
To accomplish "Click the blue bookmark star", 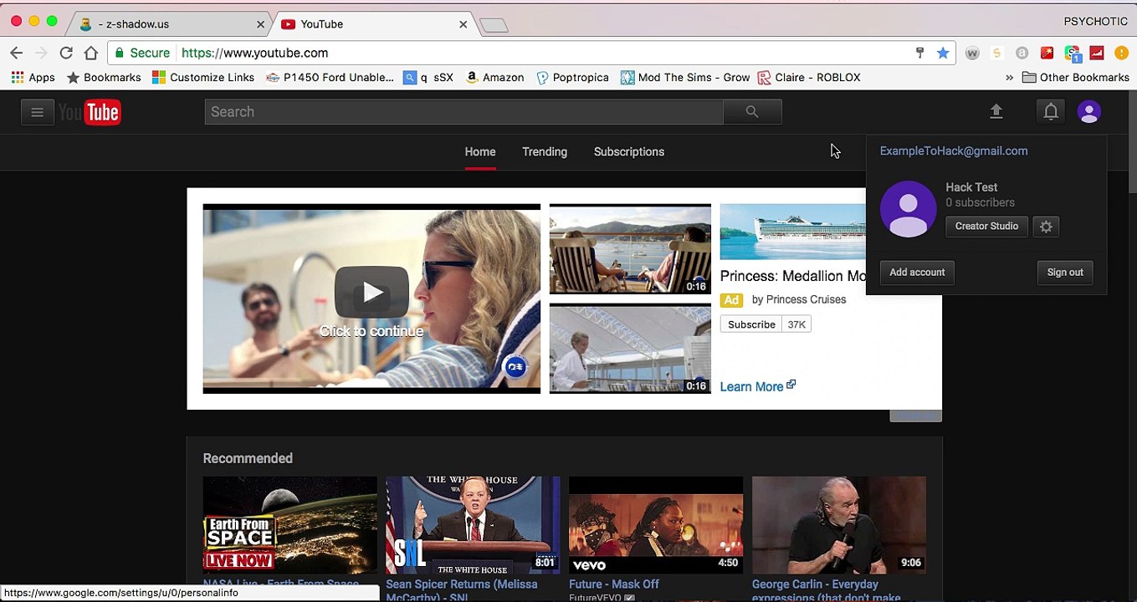I will [943, 53].
